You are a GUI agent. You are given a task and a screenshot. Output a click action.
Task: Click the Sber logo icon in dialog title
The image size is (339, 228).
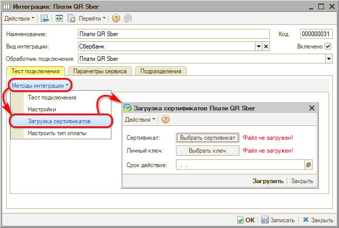tap(127, 108)
